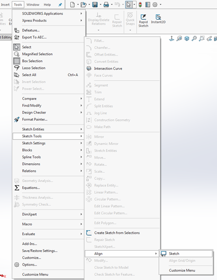Viewport: 217px width, 280px height.
Task: Expand the Find/Modify submenu
Action: [x=48, y=106]
